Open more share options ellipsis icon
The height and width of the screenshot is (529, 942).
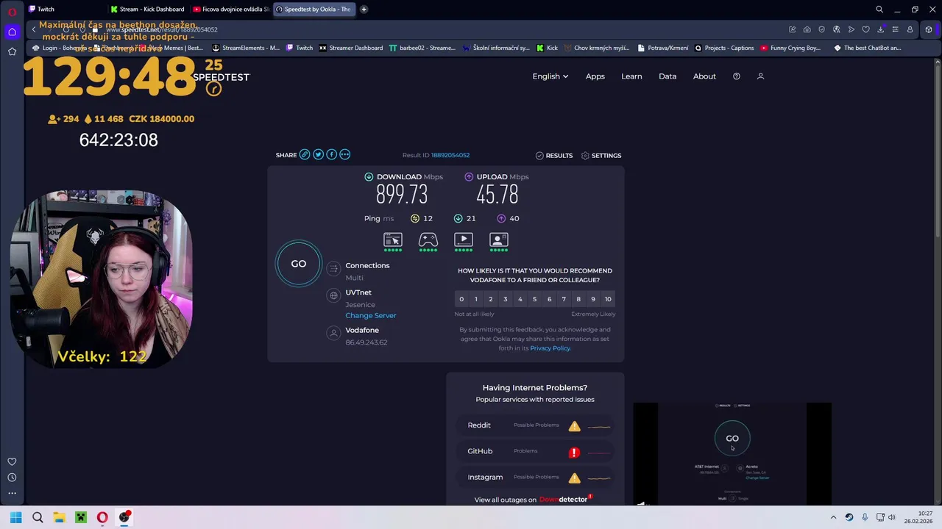(344, 154)
